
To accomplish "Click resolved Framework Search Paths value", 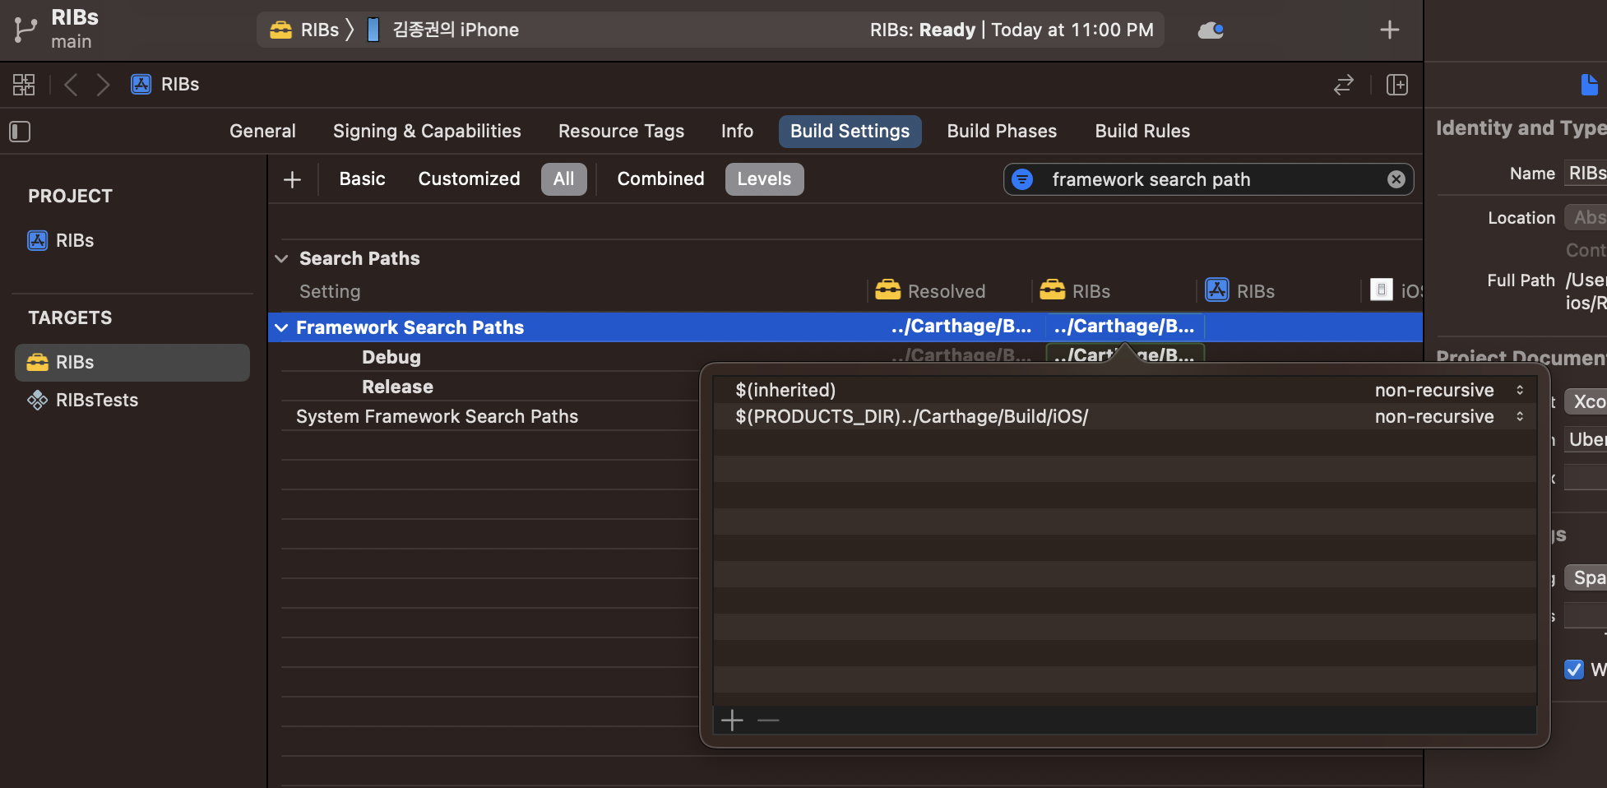I will [x=960, y=327].
